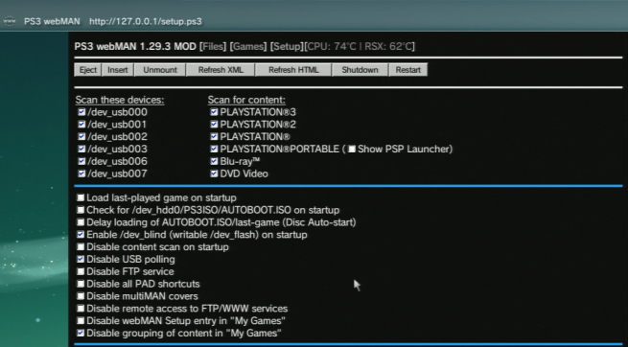Click Refresh HTML button
628x347 pixels.
pyautogui.click(x=293, y=70)
